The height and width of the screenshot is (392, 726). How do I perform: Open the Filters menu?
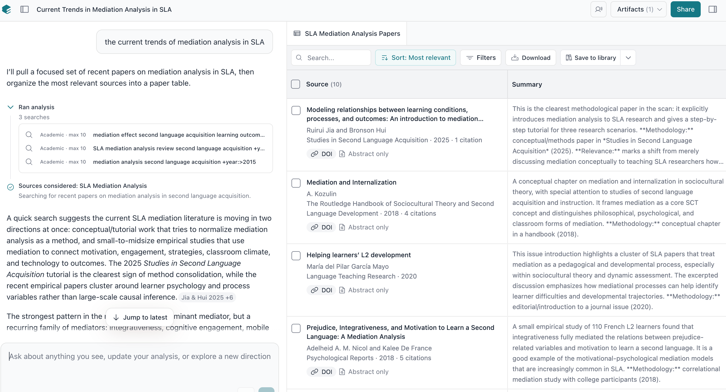481,58
